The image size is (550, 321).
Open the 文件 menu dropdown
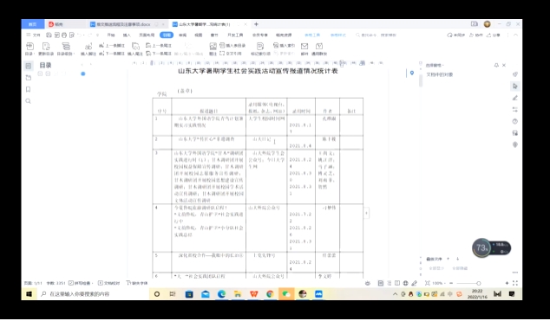click(33, 35)
